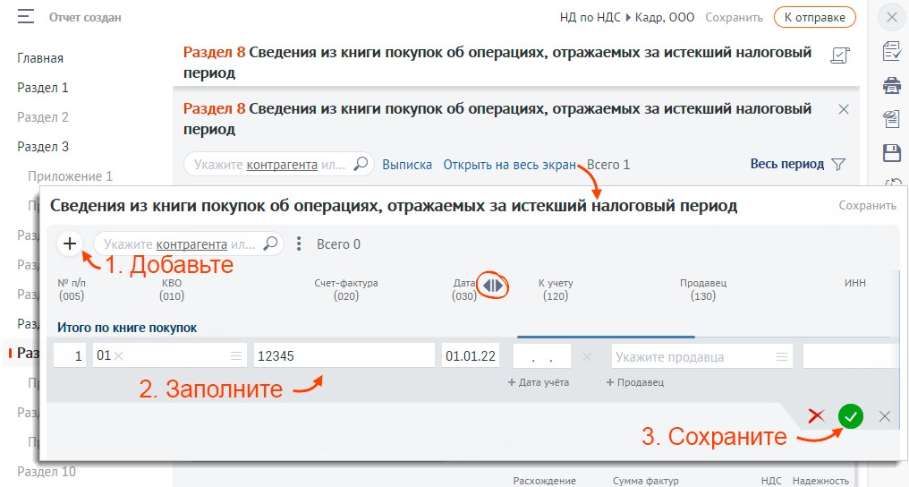
Task: Click the column resize arrows by Дата
Action: (493, 286)
